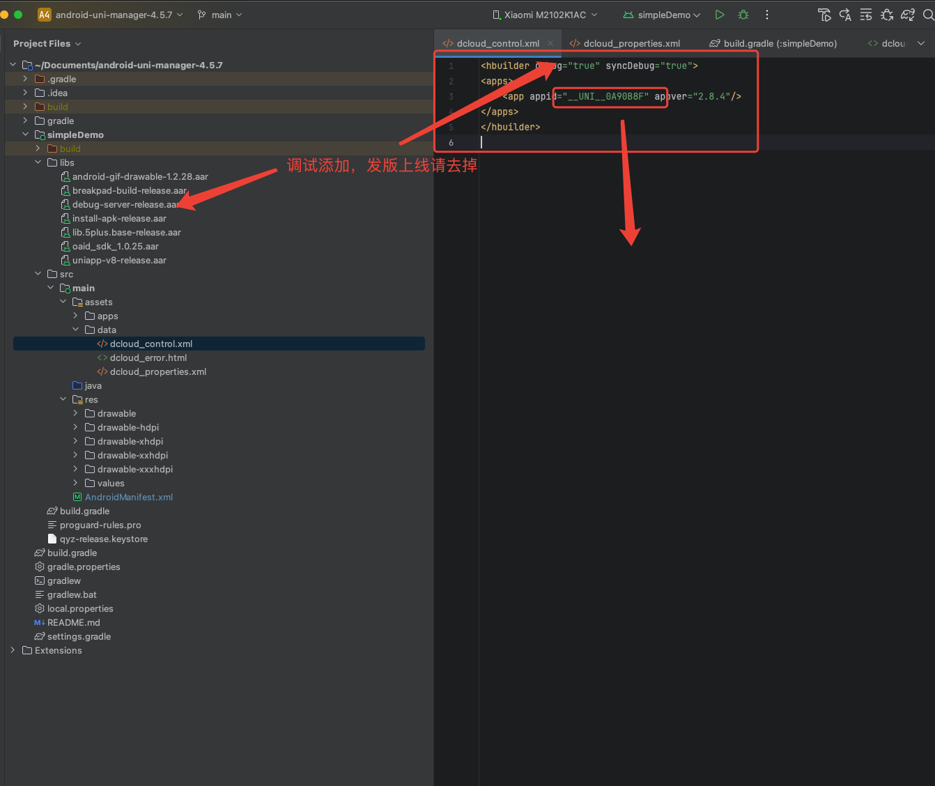Collapse the res folder

click(x=63, y=399)
